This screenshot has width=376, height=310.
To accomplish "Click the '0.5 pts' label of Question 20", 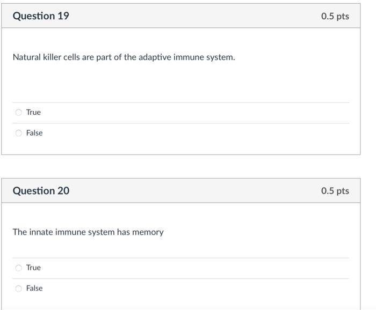I will click(335, 191).
